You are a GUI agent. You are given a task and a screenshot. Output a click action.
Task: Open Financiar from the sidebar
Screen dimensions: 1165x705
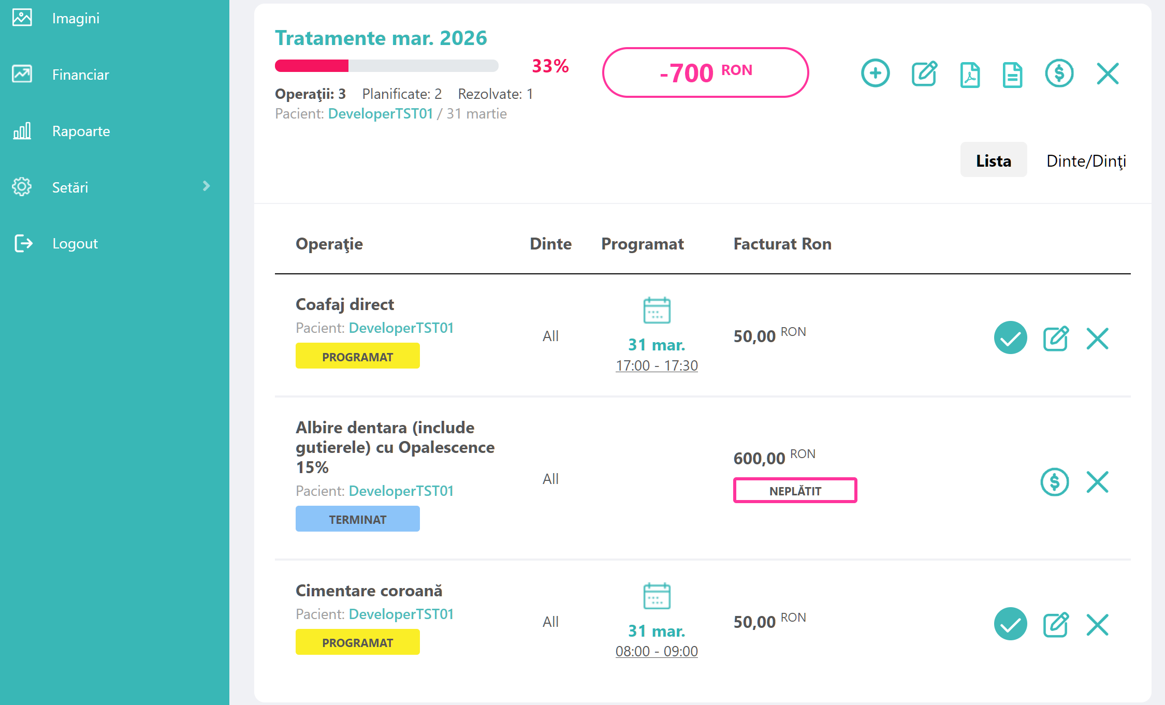pyautogui.click(x=80, y=74)
